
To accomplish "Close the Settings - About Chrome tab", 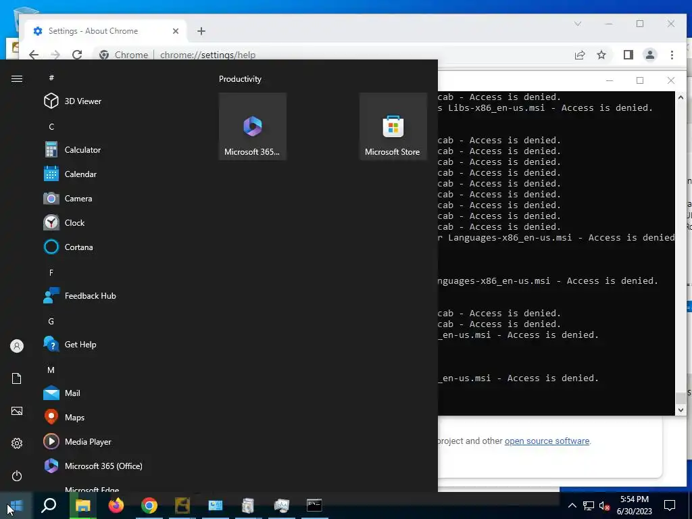I will [x=176, y=31].
